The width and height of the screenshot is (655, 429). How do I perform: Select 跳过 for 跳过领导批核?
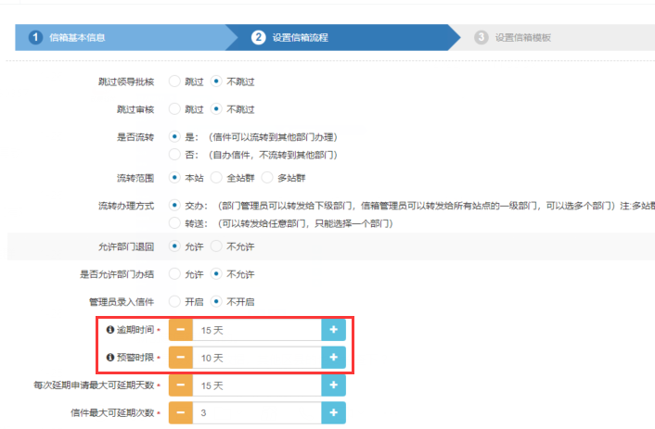pyautogui.click(x=173, y=82)
